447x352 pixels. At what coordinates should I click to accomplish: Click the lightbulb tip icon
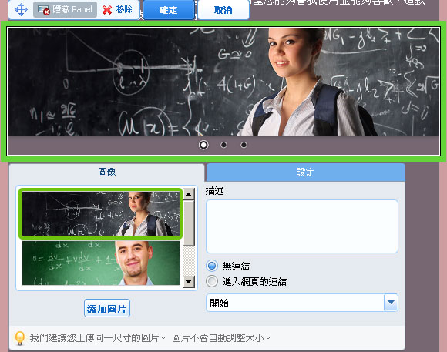pyautogui.click(x=20, y=338)
